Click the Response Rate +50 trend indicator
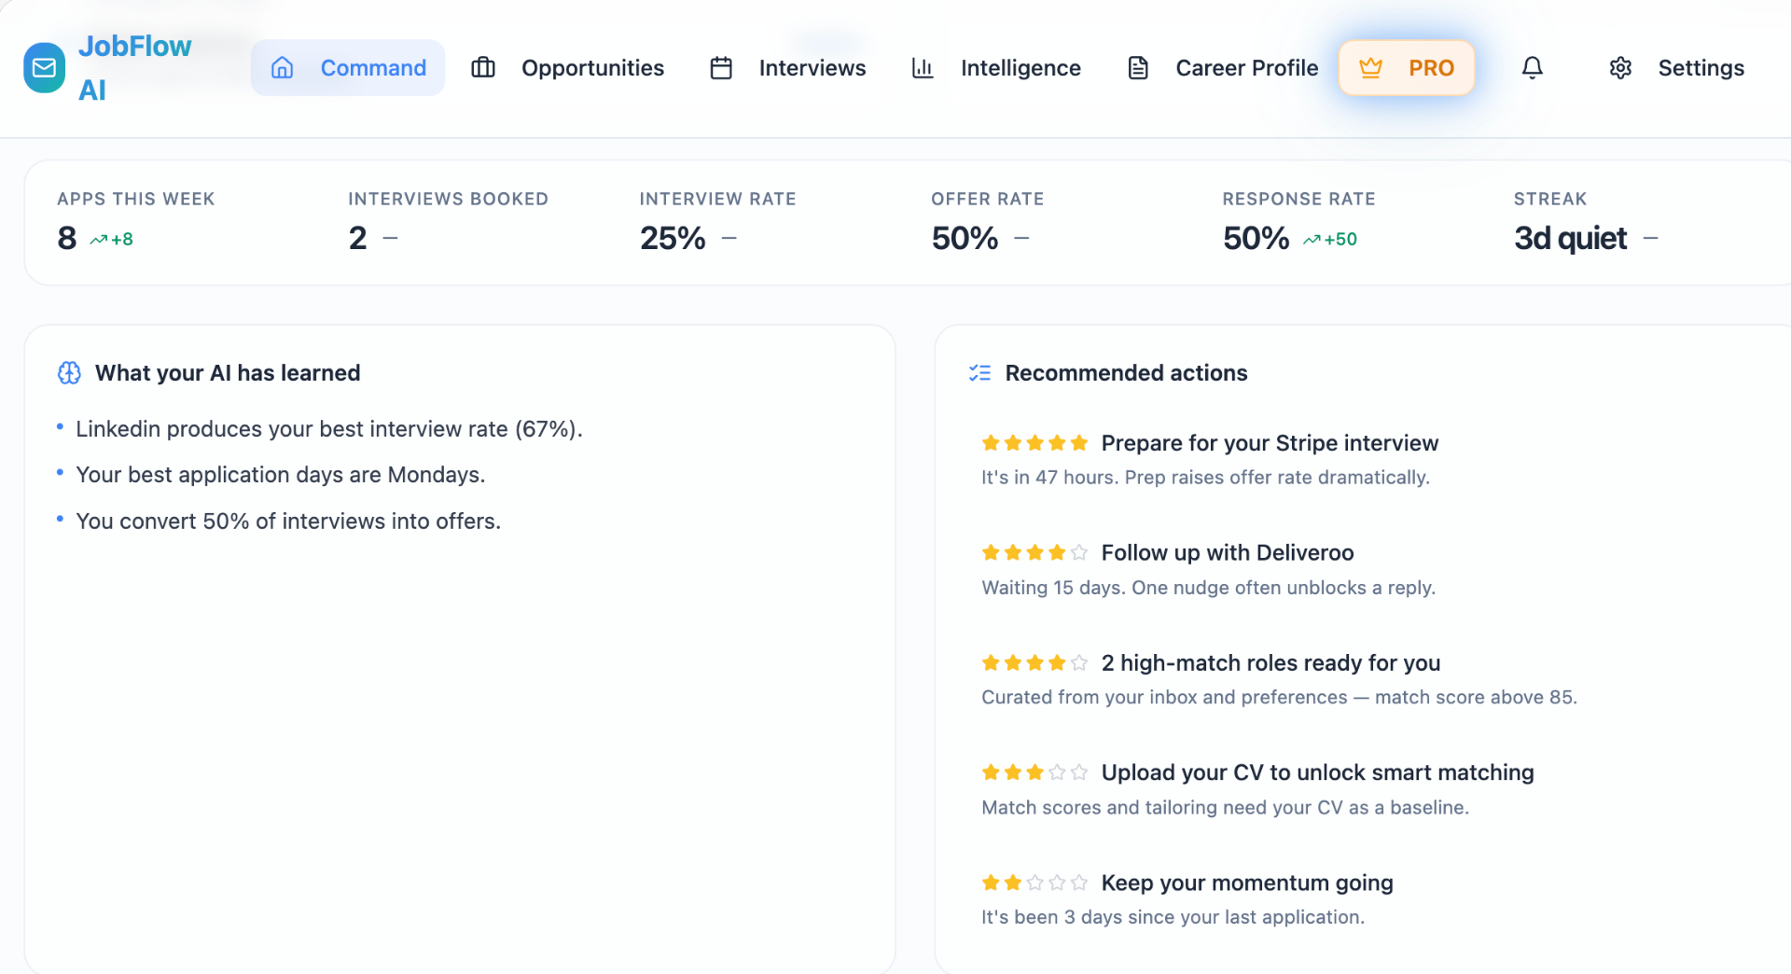This screenshot has width=1791, height=974. 1330,240
